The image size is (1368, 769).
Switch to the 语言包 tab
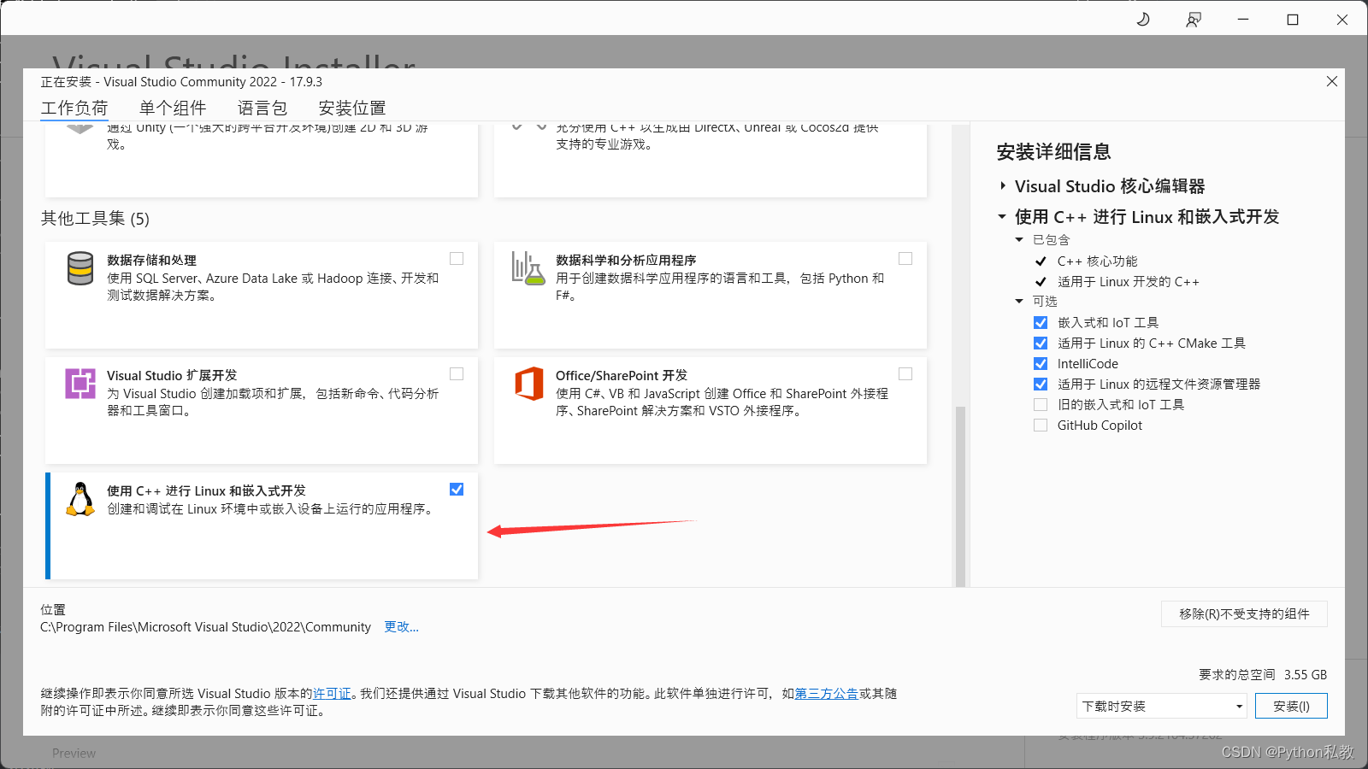(262, 108)
